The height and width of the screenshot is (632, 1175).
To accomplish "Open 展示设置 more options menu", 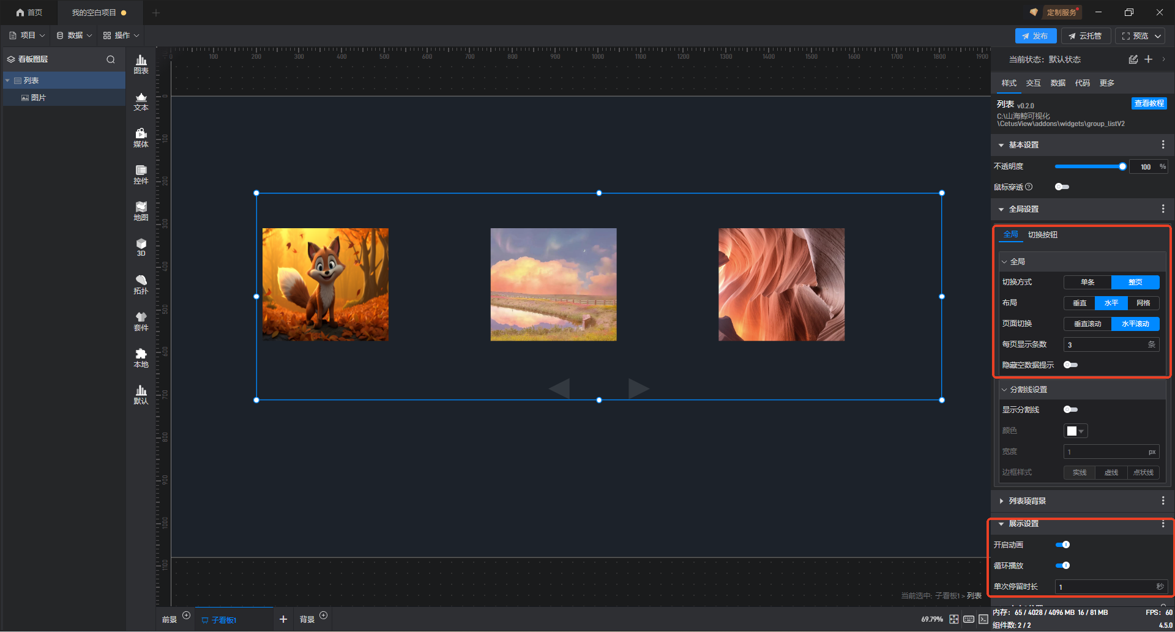I will click(1163, 524).
